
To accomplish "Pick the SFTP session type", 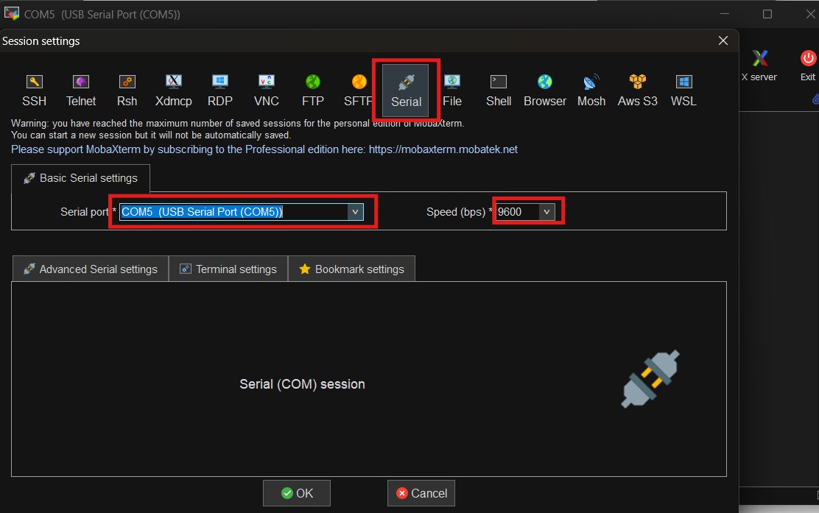I will [x=358, y=91].
